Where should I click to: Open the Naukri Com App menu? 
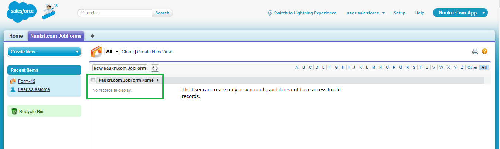click(x=460, y=13)
